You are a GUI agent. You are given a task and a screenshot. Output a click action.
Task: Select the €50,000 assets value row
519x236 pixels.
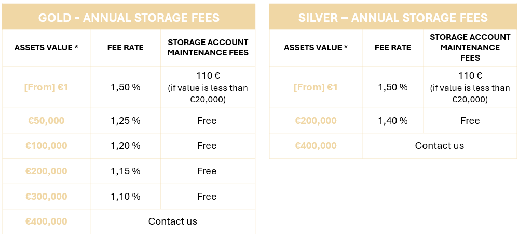tap(46, 121)
